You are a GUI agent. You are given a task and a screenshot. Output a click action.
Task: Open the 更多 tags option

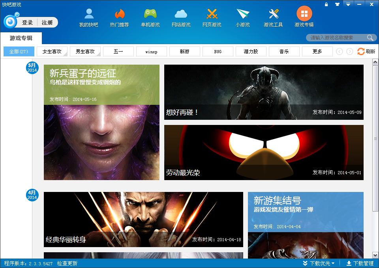coord(317,51)
